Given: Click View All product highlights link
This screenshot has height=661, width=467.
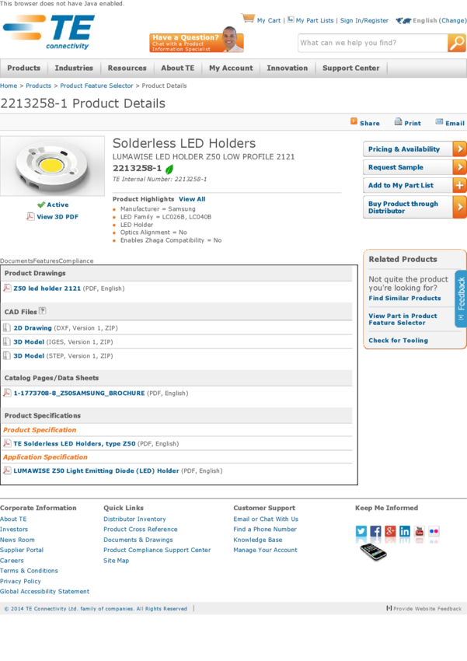Looking at the screenshot, I should [192, 199].
